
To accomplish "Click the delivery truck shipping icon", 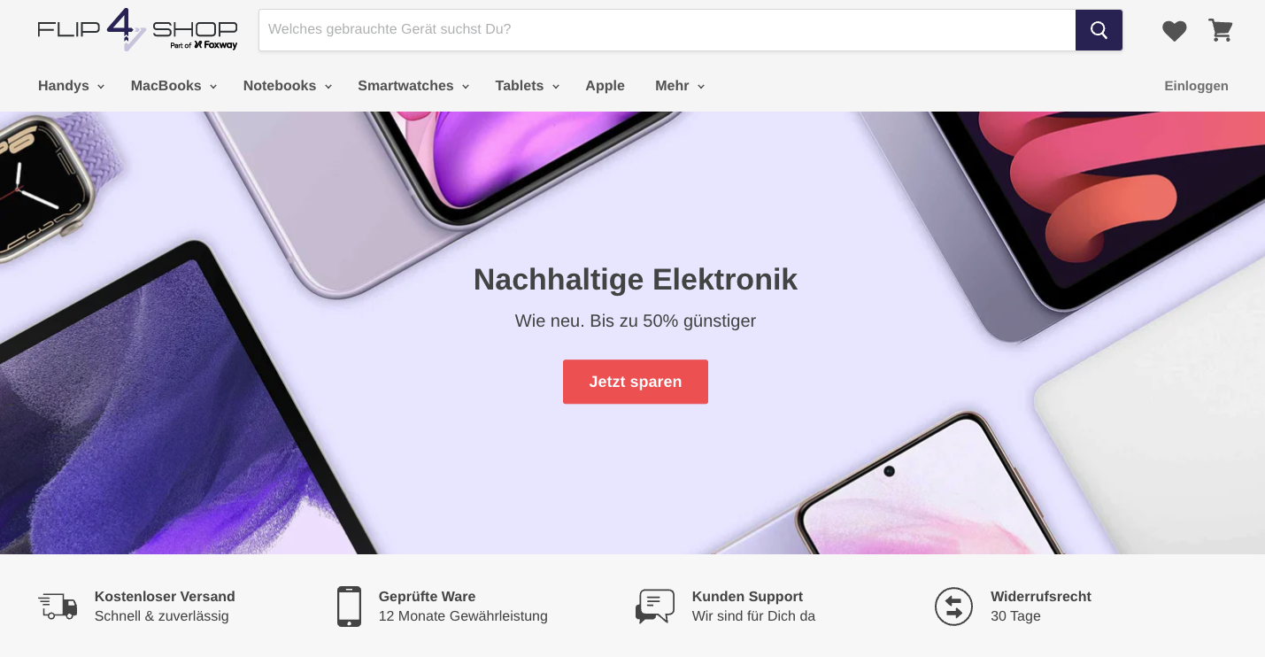I will click(x=58, y=607).
